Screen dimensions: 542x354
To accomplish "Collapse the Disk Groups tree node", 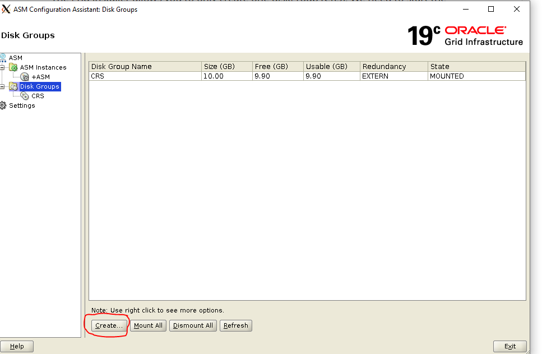I will (2, 86).
